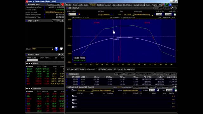Screen dimensions: 203x114
Task: Open the Trade tab
Action: (75, 5)
